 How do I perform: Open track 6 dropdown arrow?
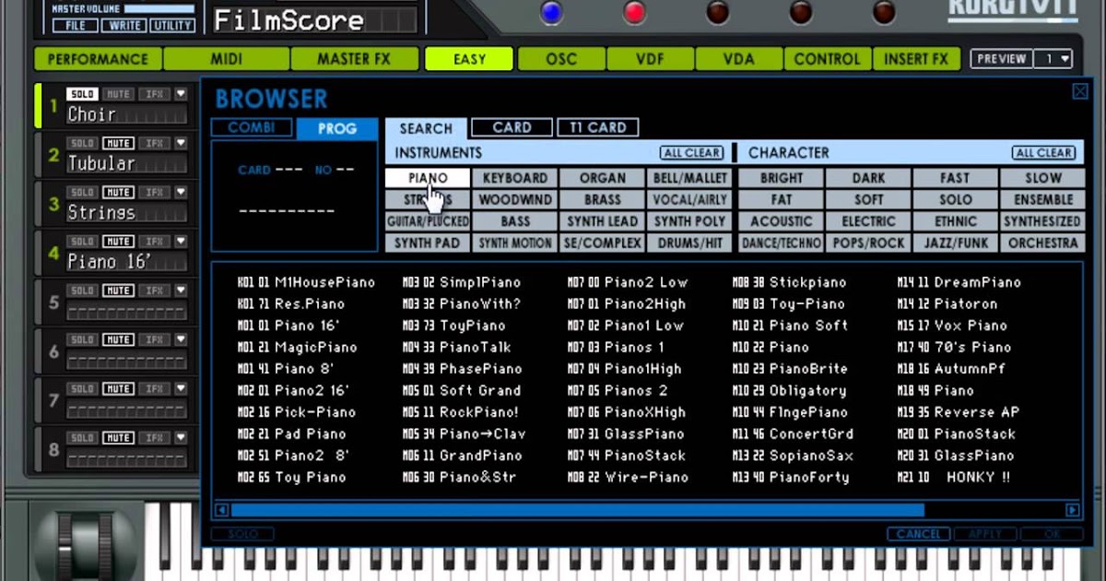(182, 339)
